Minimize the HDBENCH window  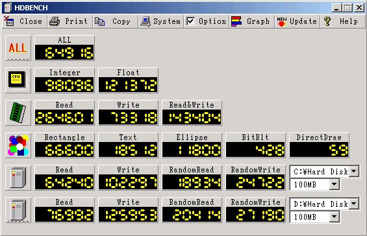(x=336, y=8)
